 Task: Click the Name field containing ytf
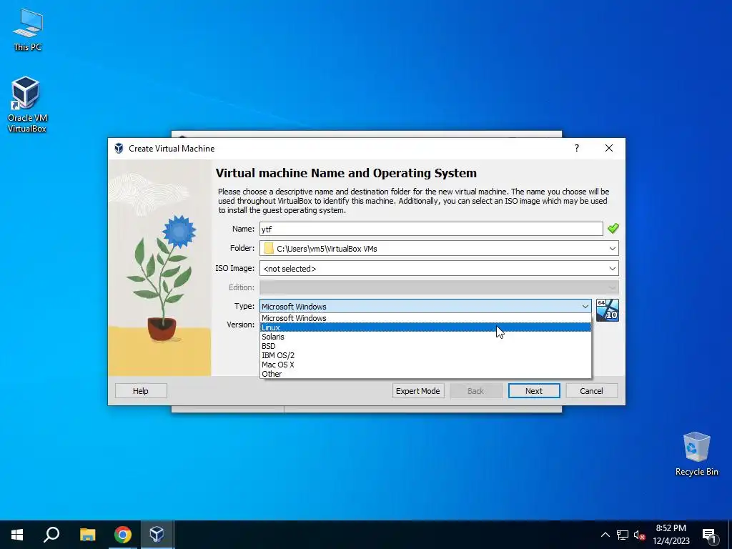click(x=431, y=229)
